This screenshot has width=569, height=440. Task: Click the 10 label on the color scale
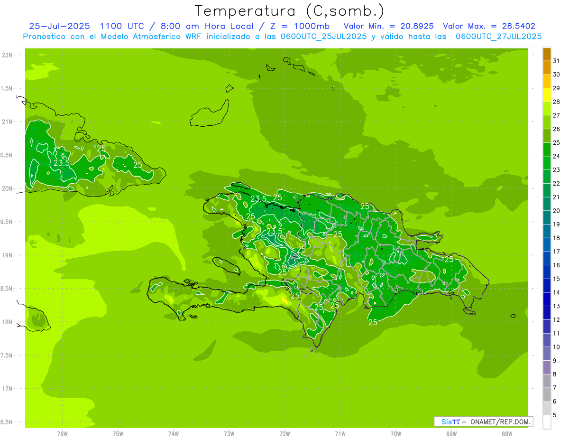click(557, 347)
